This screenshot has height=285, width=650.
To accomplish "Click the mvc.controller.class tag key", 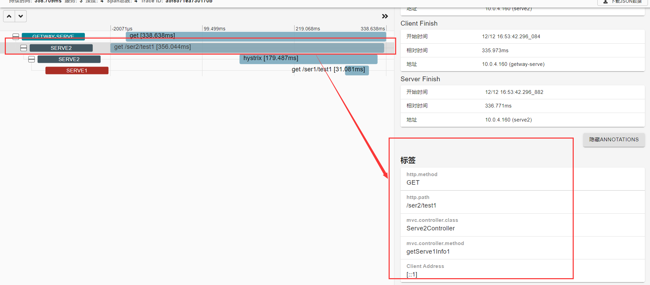I will click(432, 220).
